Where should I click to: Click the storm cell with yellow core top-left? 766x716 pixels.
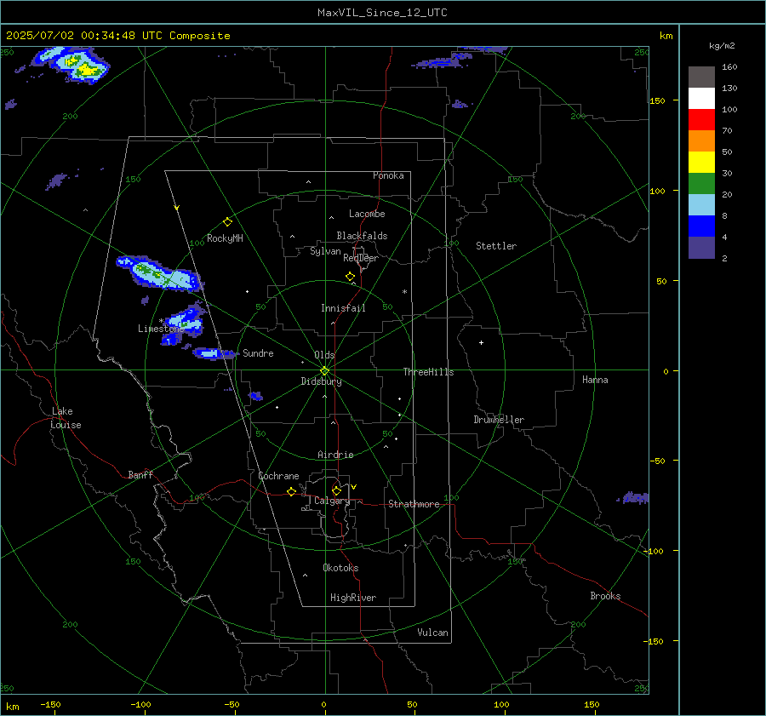coord(71,64)
